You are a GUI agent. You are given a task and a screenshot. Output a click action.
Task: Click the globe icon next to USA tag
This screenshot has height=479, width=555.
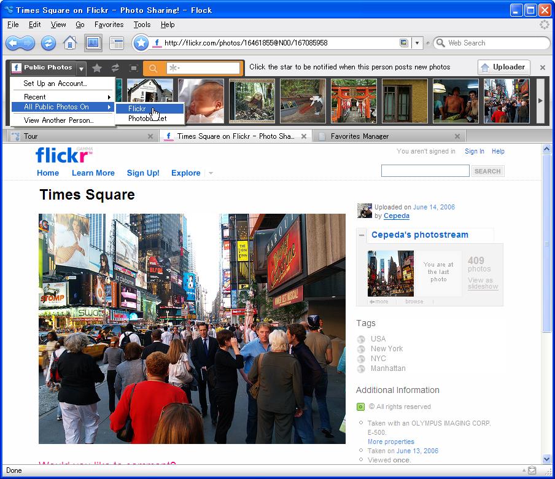click(361, 339)
